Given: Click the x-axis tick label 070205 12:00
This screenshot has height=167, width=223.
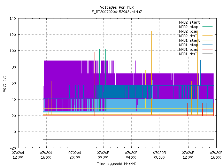Looking at the screenshot, I should (x=188, y=155).
